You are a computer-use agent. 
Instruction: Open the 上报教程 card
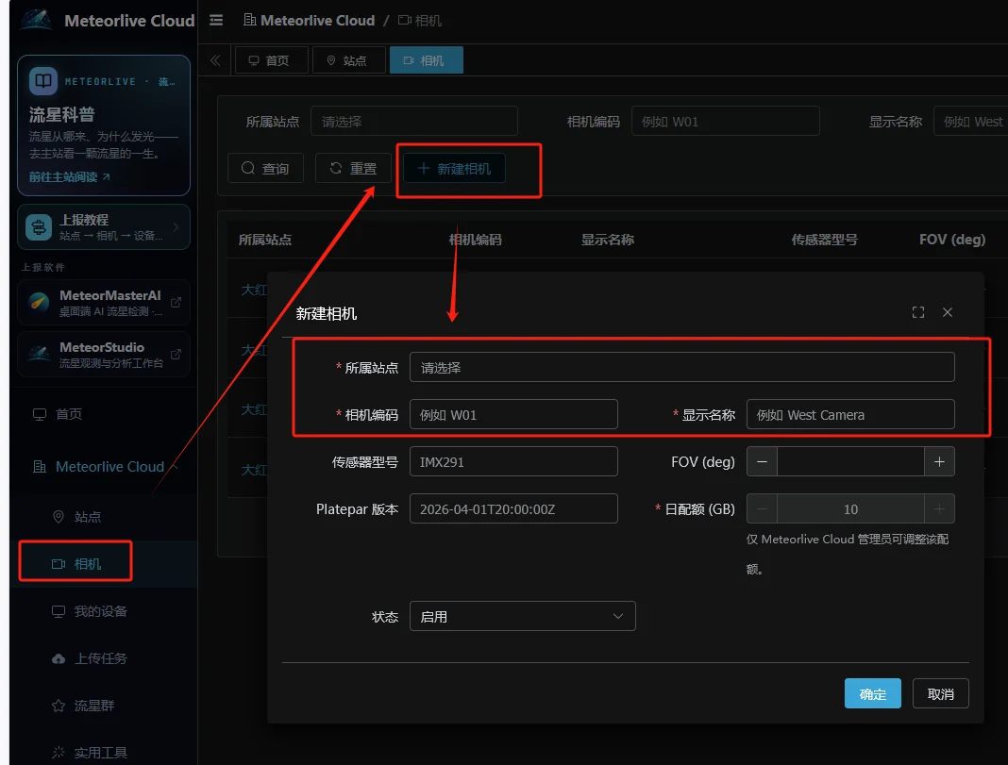pos(104,226)
